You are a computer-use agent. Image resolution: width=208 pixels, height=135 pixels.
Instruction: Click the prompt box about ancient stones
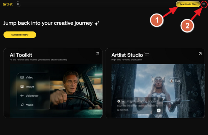(139, 106)
